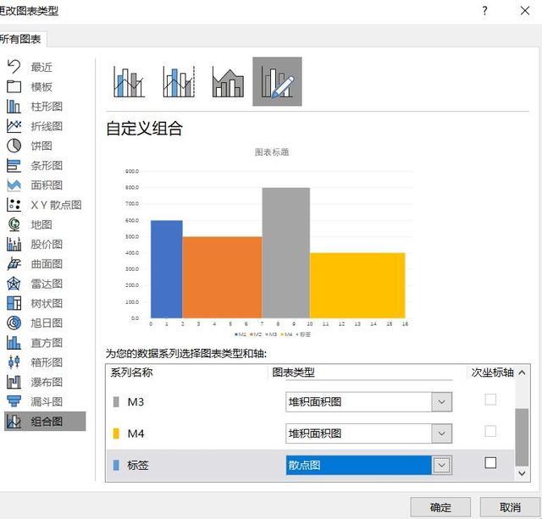The height and width of the screenshot is (519, 542).
Task: Pick the XY Scatter (散点图) icon
Action: pyautogui.click(x=14, y=205)
